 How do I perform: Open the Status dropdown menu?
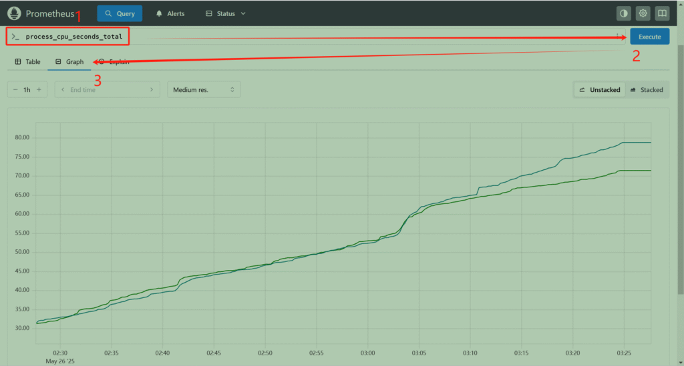coord(226,13)
